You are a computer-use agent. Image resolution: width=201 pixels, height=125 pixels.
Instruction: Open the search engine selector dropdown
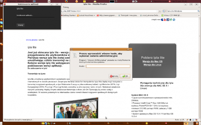[x=166, y=11]
